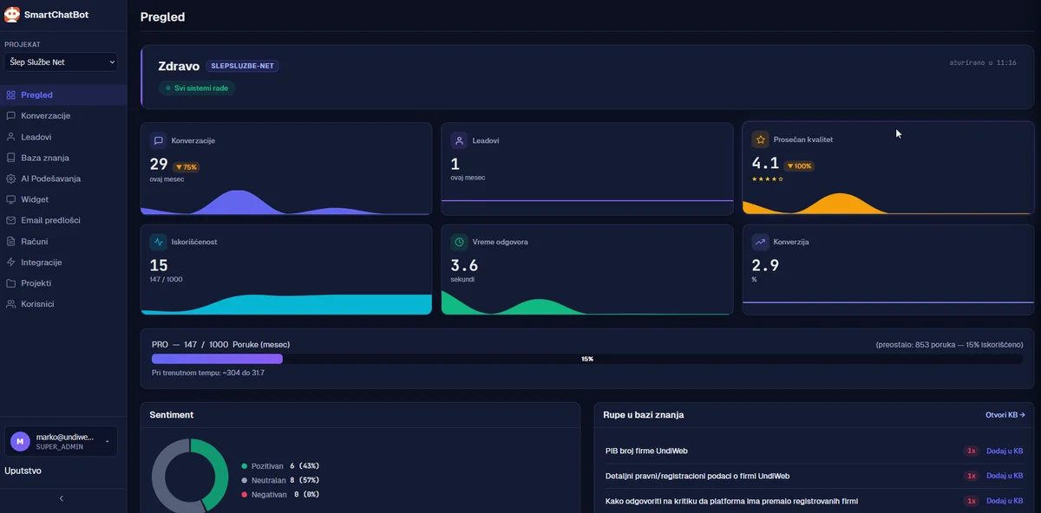Click the preostalo: 853 poruka text
1041x513 pixels.
949,345
